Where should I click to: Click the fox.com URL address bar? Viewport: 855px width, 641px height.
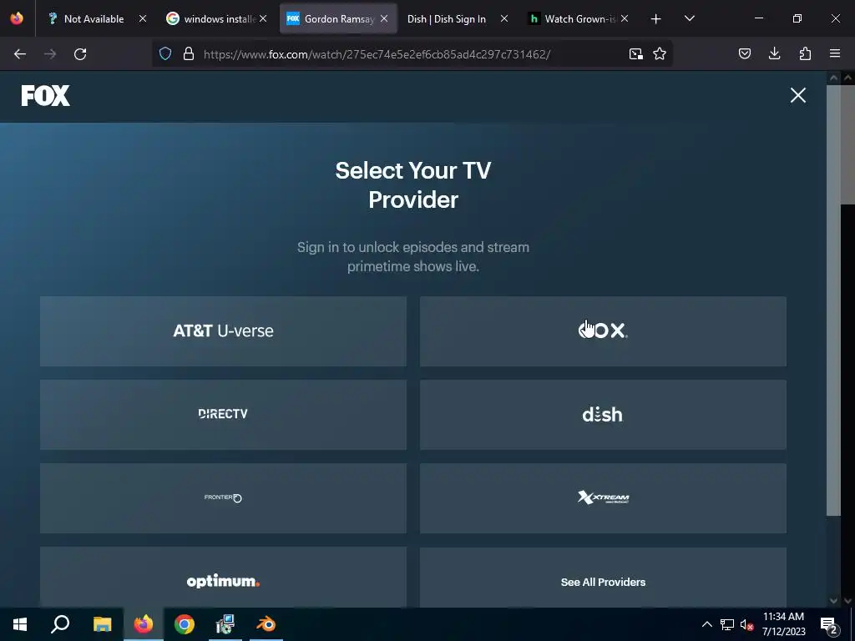[x=377, y=54]
